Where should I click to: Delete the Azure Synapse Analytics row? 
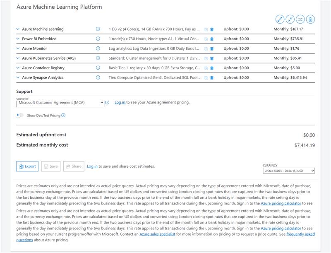point(212,78)
